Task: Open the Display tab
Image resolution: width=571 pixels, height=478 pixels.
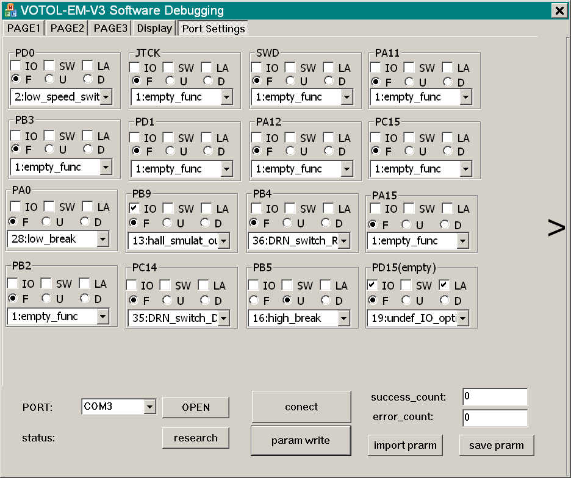Action: [154, 28]
